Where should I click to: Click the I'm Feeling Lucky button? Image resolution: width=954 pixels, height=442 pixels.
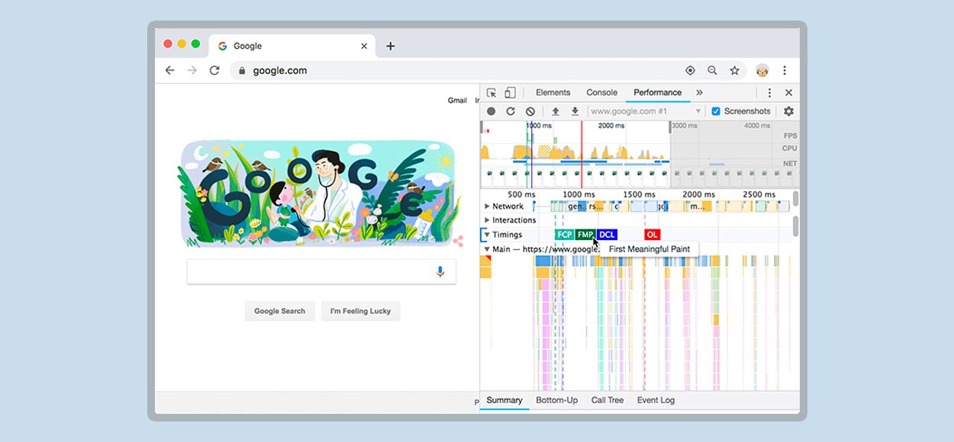point(360,311)
